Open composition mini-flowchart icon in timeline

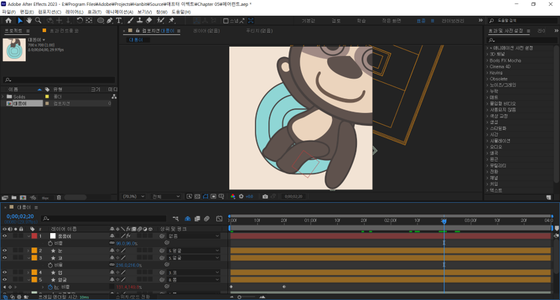[175, 219]
